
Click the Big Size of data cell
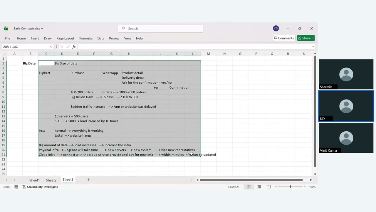point(66,63)
